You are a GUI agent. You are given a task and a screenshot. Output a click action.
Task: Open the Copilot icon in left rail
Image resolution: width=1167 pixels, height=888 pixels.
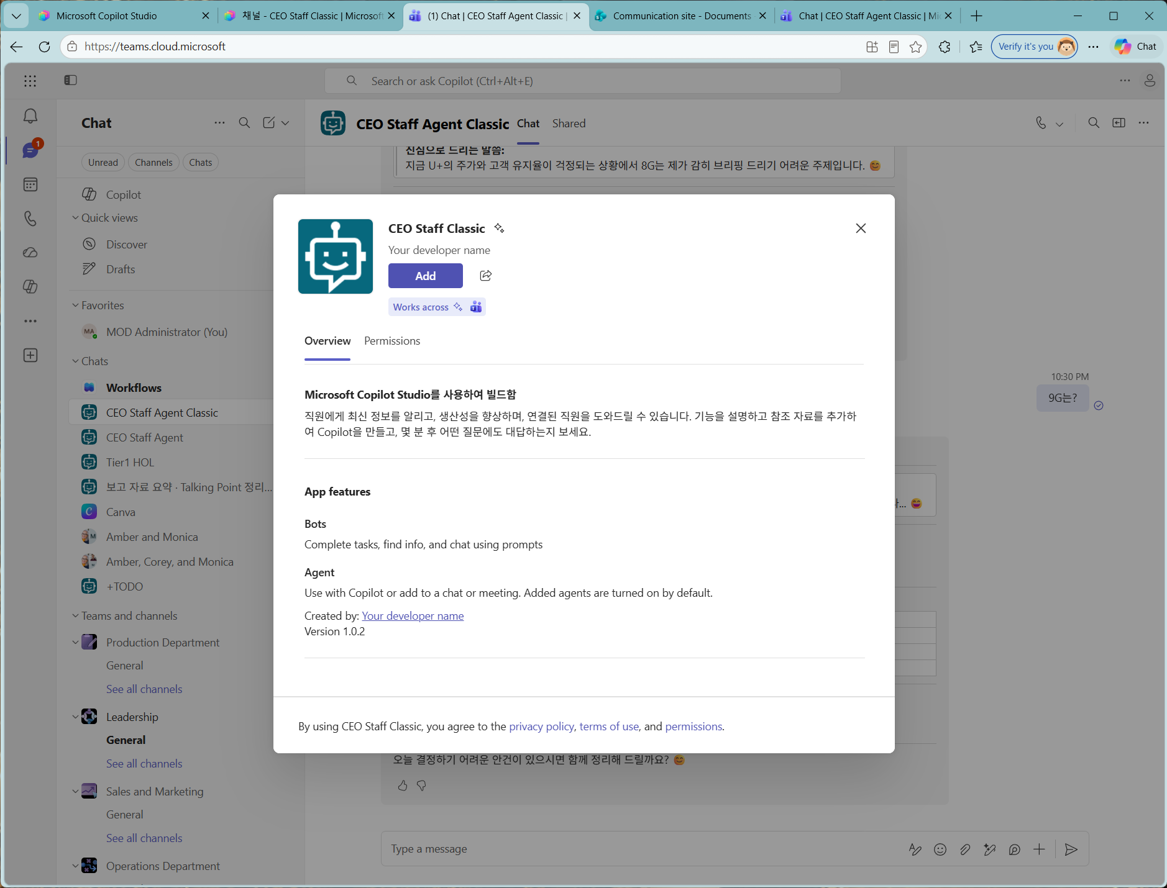click(x=30, y=287)
